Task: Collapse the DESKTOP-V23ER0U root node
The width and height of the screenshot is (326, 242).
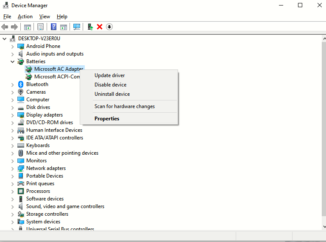Action: coord(5,39)
